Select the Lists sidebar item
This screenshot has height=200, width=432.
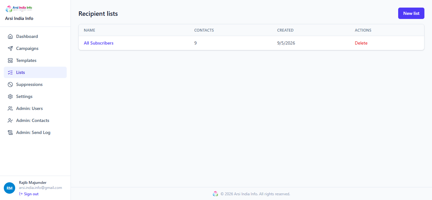(35, 72)
